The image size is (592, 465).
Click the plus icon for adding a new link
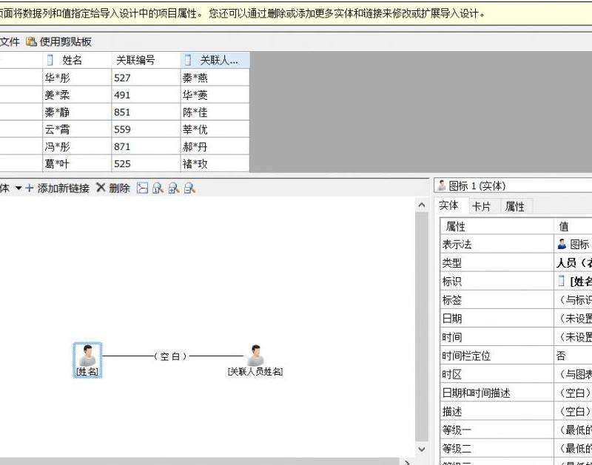(30, 188)
